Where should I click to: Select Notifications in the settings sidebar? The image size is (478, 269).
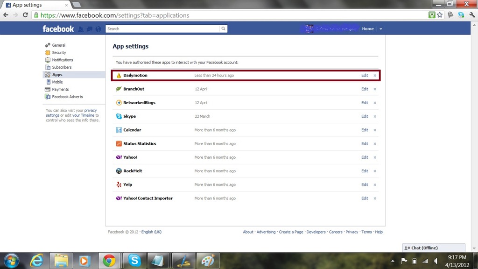click(x=63, y=60)
